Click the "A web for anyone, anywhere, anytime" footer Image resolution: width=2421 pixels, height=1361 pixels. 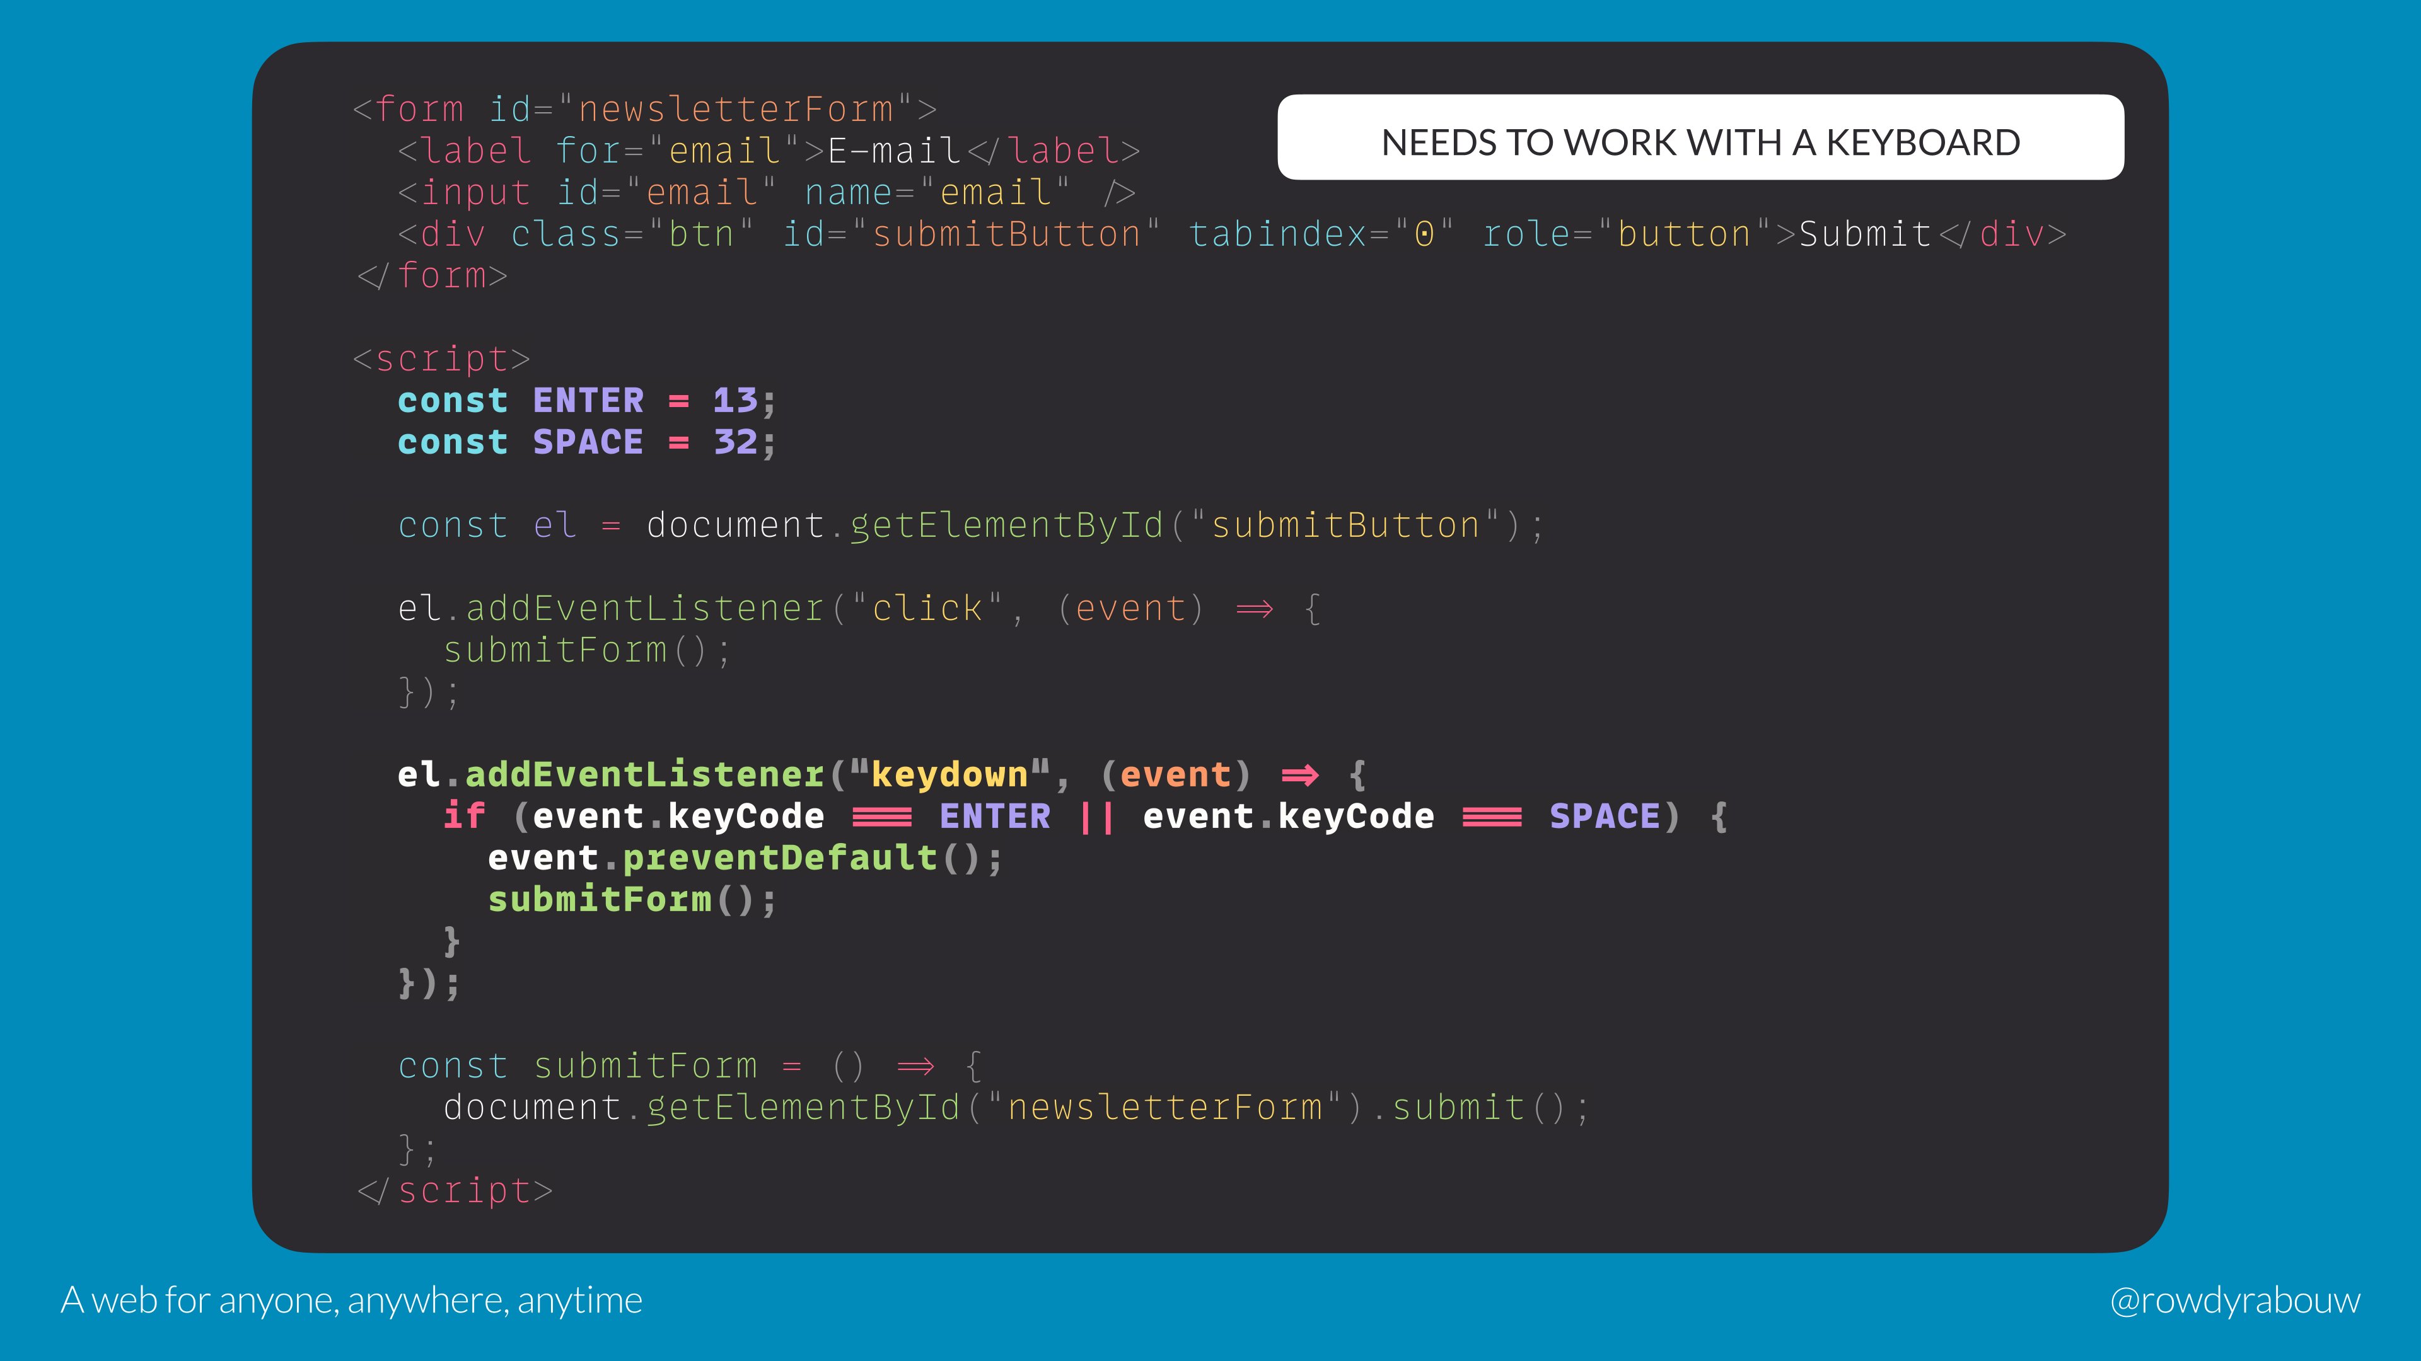click(352, 1300)
